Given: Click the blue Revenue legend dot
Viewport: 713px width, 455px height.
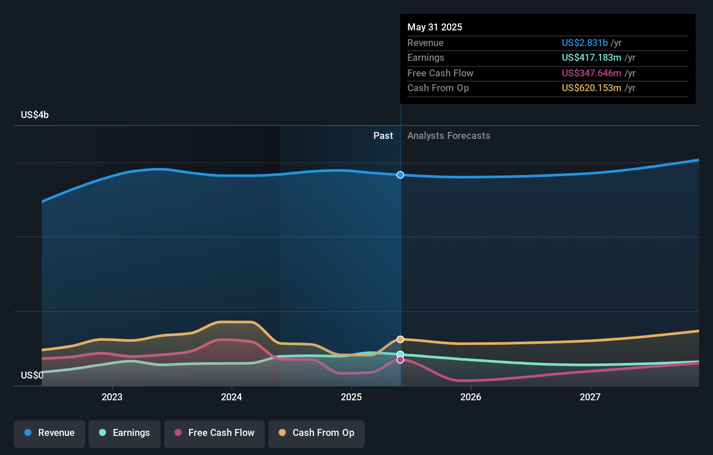Looking at the screenshot, I should coord(28,432).
